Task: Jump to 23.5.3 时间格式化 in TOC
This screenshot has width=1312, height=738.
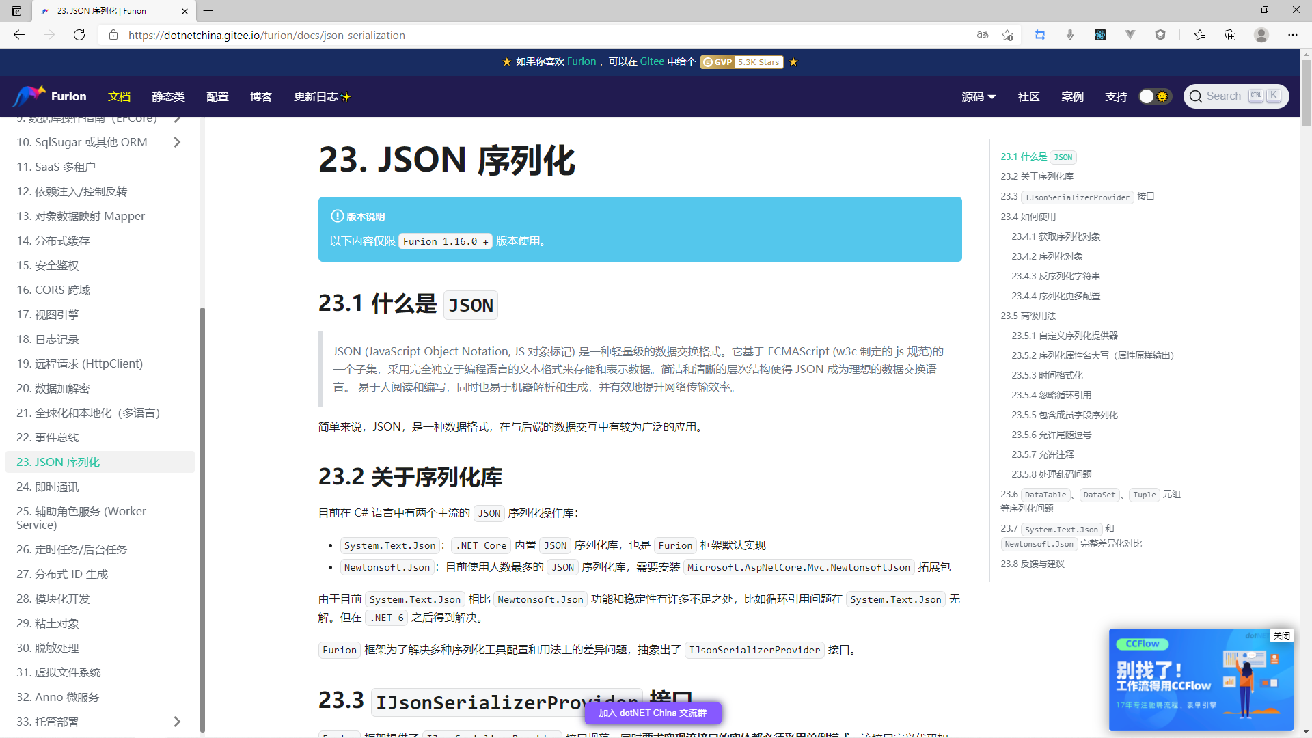Action: click(x=1047, y=375)
